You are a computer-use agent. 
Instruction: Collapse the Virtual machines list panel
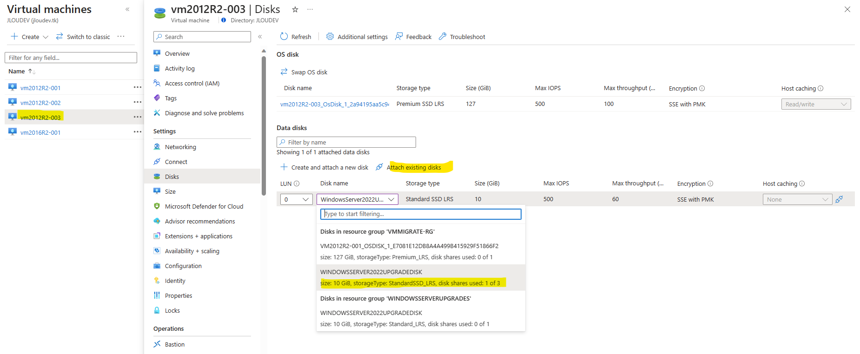tap(127, 9)
